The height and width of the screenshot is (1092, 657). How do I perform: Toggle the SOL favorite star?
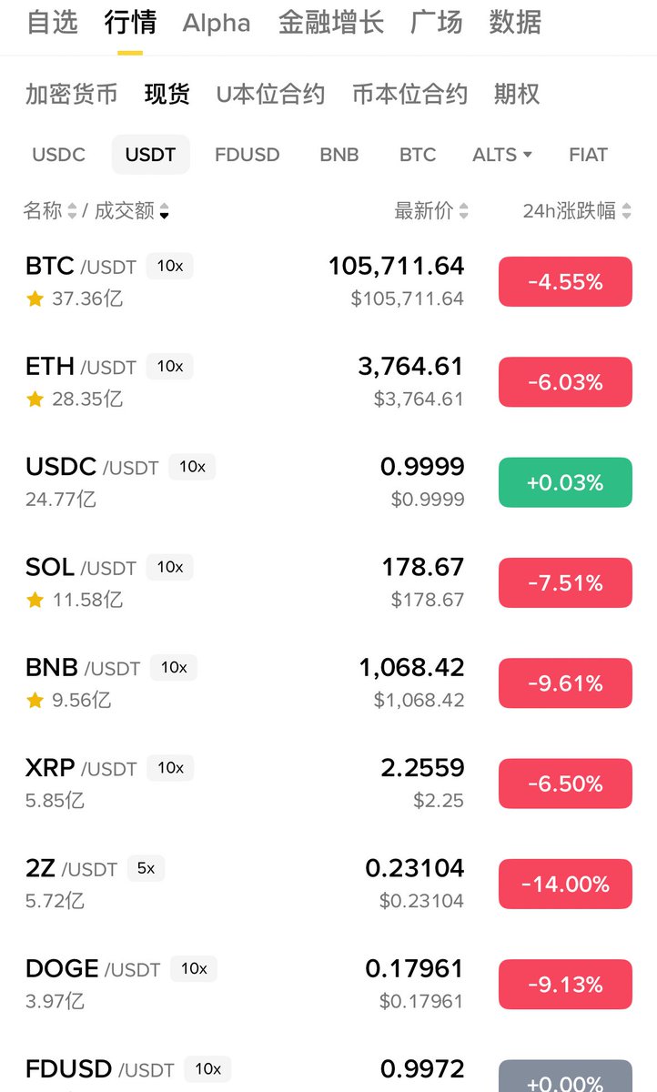35,600
